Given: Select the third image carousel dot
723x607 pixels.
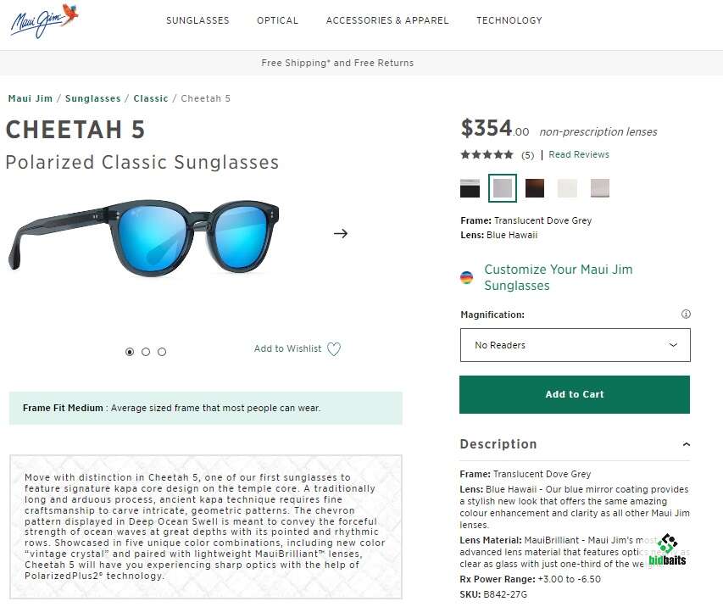Looking at the screenshot, I should tap(162, 352).
